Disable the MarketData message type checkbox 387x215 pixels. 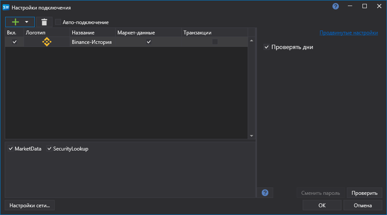point(11,149)
